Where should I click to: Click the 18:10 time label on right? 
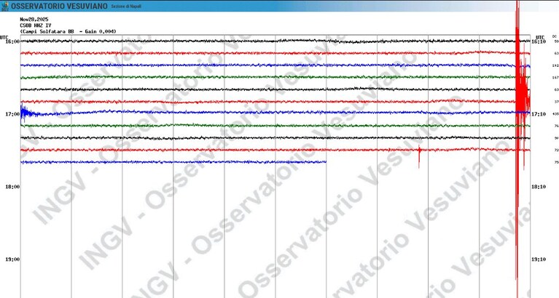click(x=539, y=187)
